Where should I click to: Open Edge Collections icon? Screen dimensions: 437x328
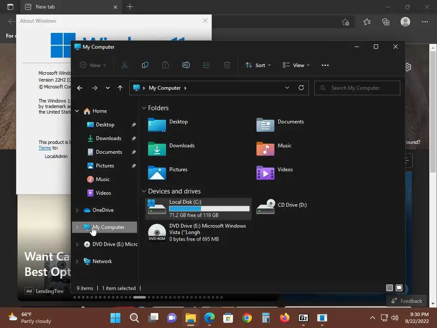click(386, 22)
